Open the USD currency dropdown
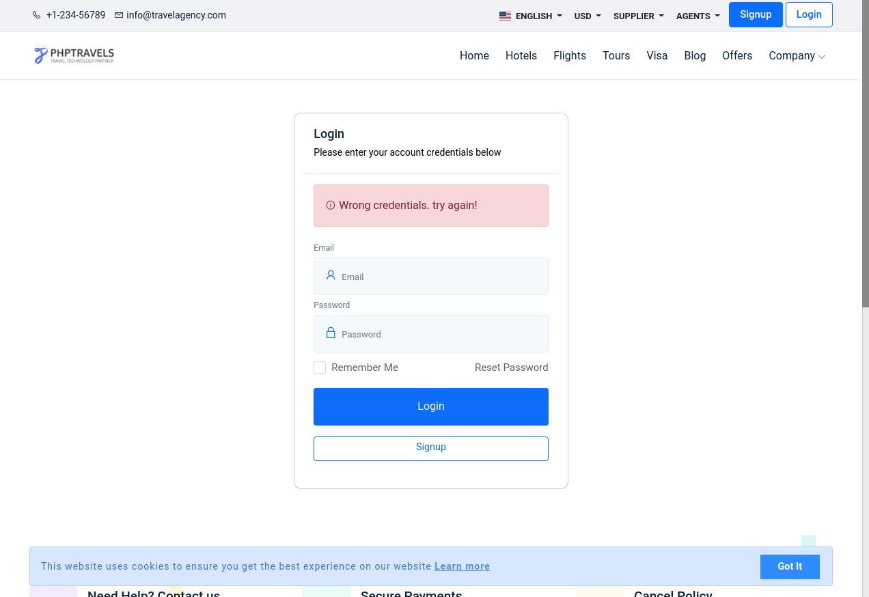 tap(588, 16)
